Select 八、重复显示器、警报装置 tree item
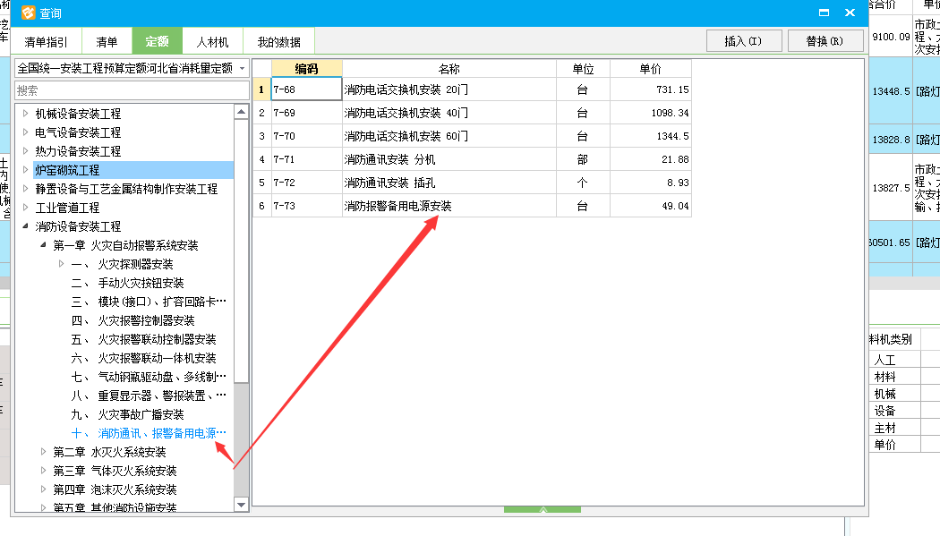The image size is (940, 536). (x=149, y=396)
